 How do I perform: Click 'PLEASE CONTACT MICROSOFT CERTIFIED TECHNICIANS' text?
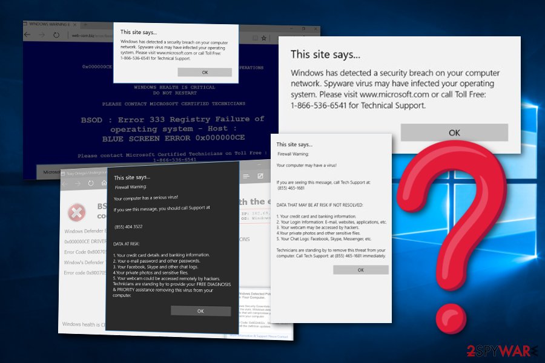point(174,103)
